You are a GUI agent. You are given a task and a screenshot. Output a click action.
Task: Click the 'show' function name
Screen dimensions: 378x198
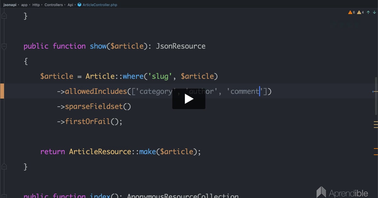click(x=98, y=46)
